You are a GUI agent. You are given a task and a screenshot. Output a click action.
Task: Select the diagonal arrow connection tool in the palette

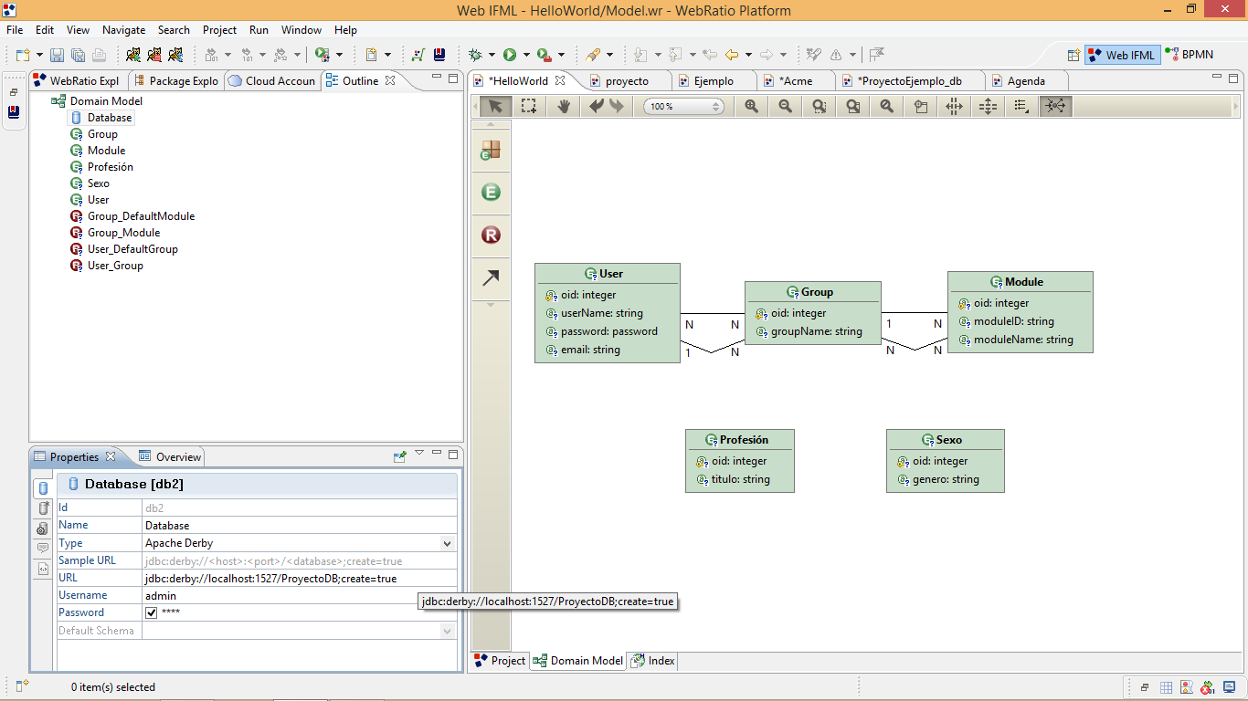[x=491, y=277]
